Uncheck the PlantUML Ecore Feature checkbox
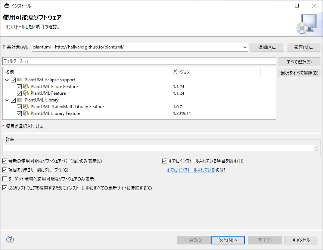 click(19, 87)
